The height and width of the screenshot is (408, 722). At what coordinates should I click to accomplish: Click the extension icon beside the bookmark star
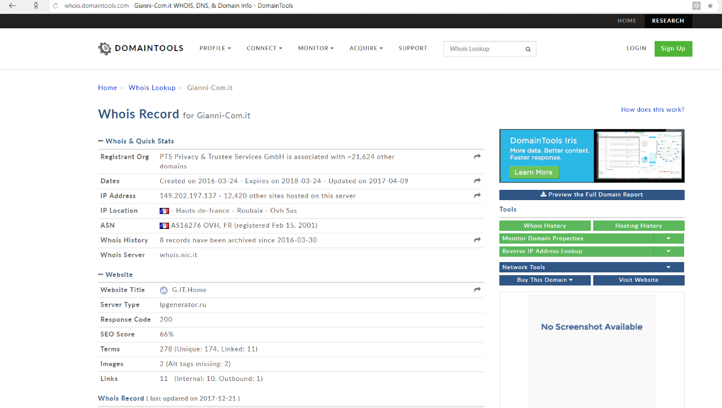coord(697,5)
